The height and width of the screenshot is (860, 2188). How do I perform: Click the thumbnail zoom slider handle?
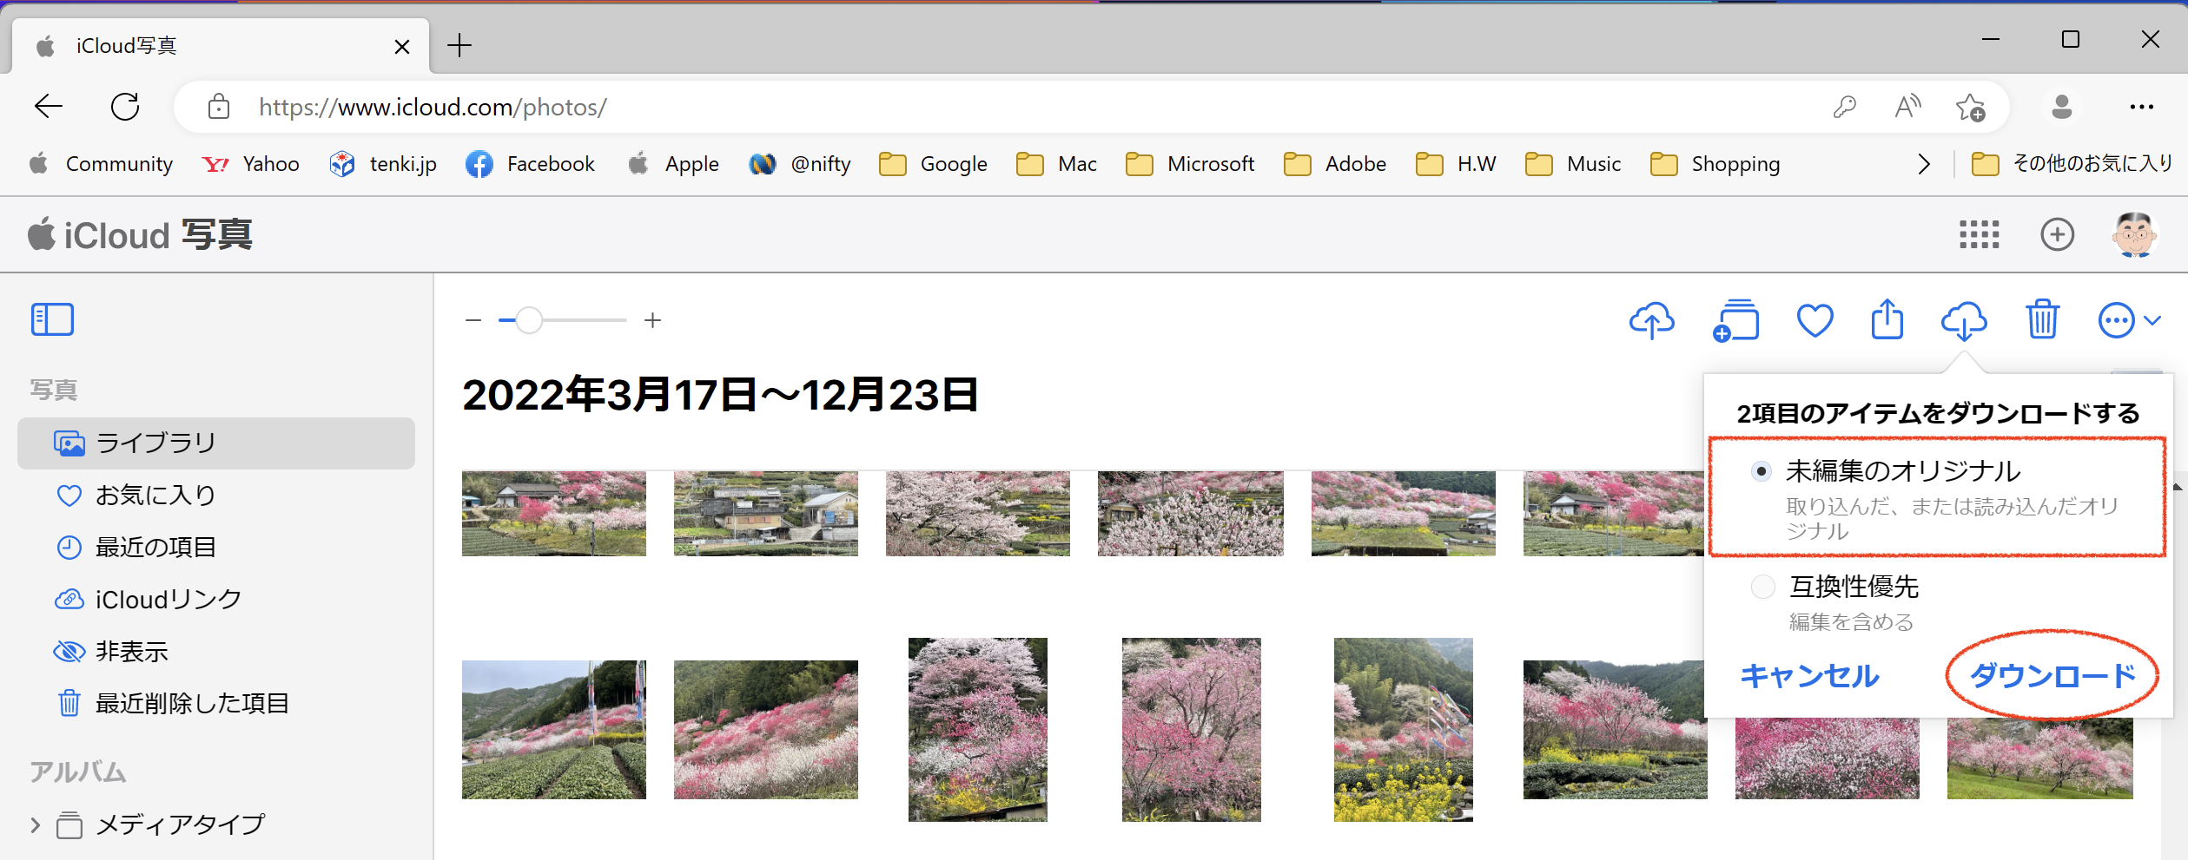click(x=528, y=320)
